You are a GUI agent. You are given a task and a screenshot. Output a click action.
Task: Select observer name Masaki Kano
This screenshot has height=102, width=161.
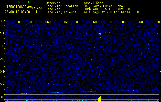coord(93,3)
